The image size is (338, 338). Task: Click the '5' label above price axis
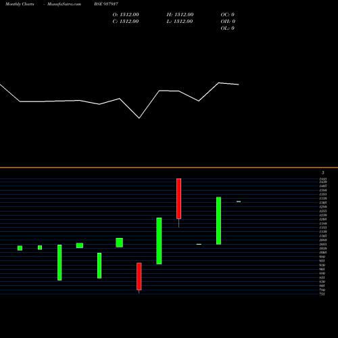point(323,173)
